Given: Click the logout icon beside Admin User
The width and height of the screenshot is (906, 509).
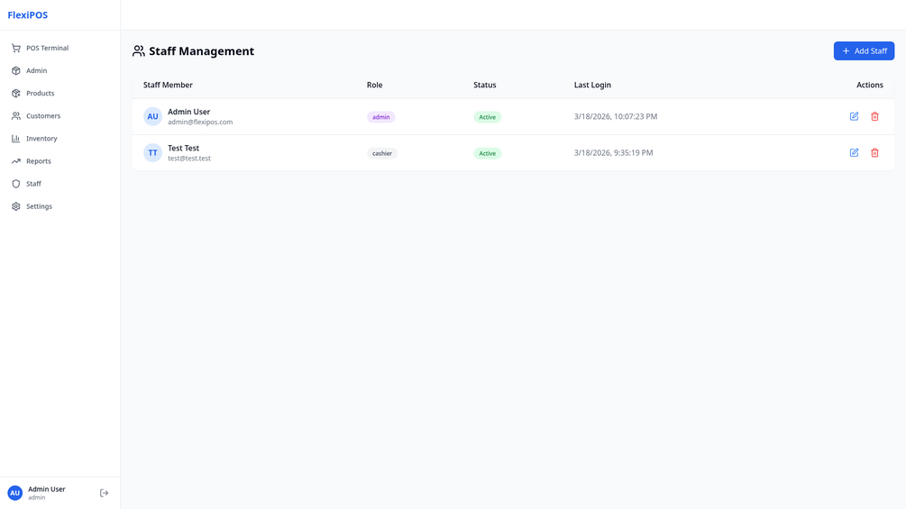Looking at the screenshot, I should [104, 493].
